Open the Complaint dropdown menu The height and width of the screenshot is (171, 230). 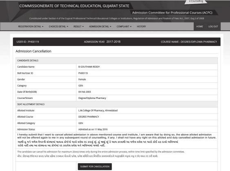[124, 27]
